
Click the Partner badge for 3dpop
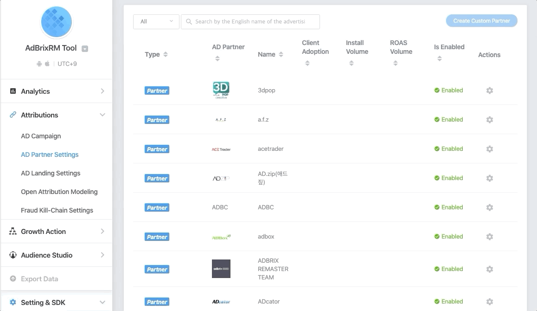tap(157, 91)
